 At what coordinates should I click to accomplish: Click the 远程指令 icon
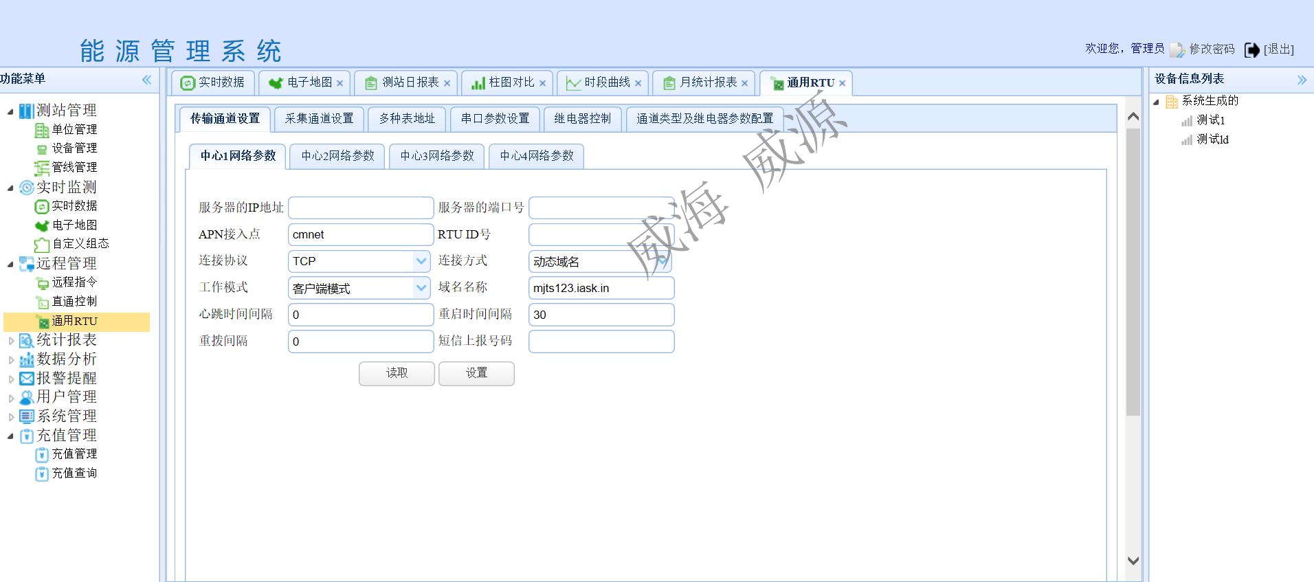click(x=42, y=282)
